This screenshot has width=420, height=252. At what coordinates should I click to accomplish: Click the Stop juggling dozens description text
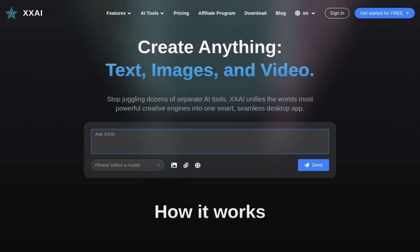(210, 104)
